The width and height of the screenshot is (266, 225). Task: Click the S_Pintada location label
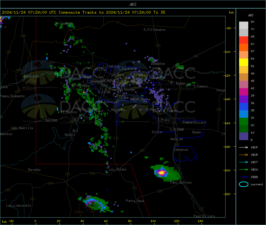(79, 85)
